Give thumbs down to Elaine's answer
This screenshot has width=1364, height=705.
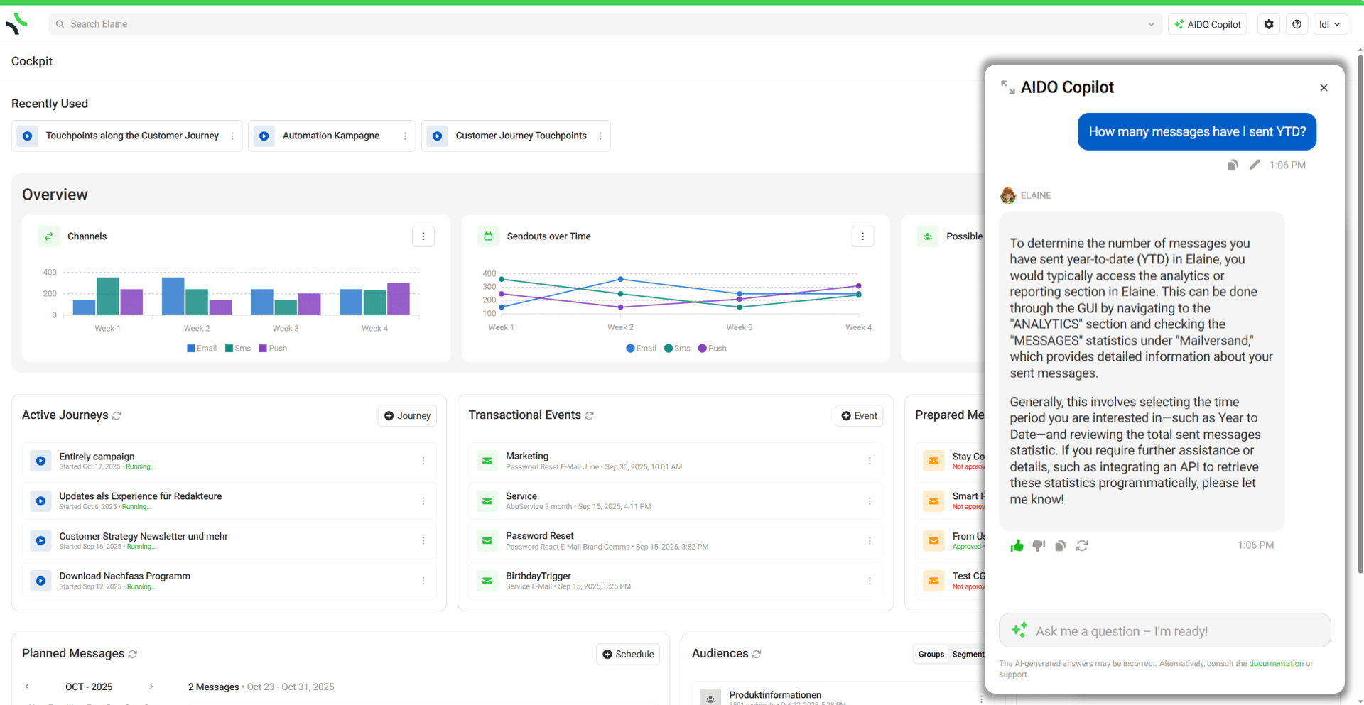(1039, 545)
